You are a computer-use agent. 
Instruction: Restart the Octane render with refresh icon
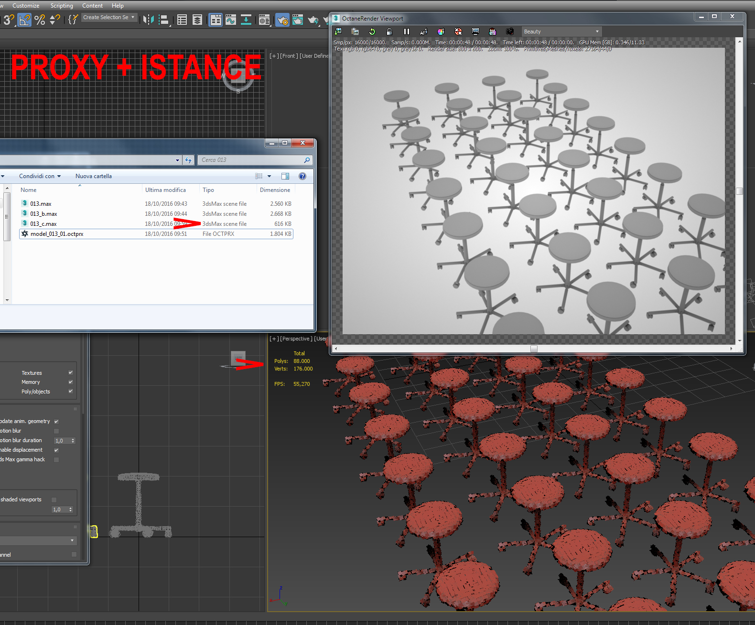tap(372, 32)
